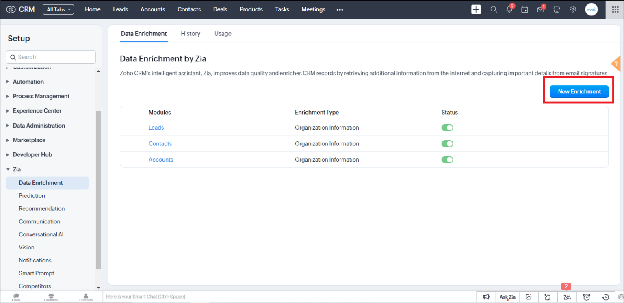Click the New Enrichment button
The height and width of the screenshot is (303, 624).
[578, 91]
